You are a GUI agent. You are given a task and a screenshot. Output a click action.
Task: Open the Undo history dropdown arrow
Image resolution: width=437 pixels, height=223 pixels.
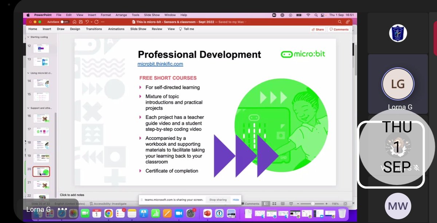tap(91, 22)
